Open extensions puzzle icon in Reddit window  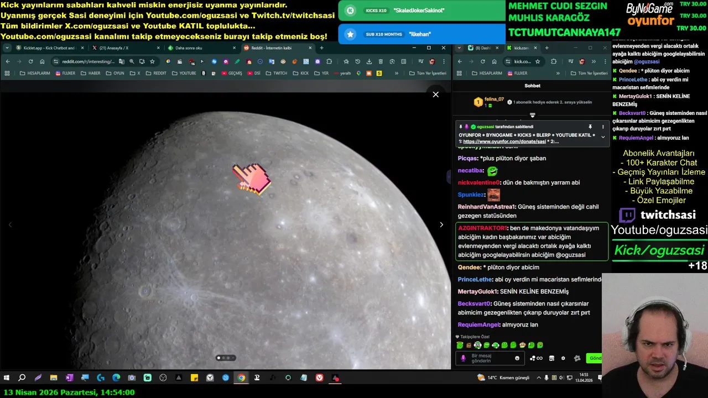click(329, 61)
